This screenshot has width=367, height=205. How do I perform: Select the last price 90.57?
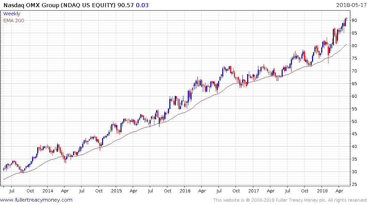pos(125,5)
